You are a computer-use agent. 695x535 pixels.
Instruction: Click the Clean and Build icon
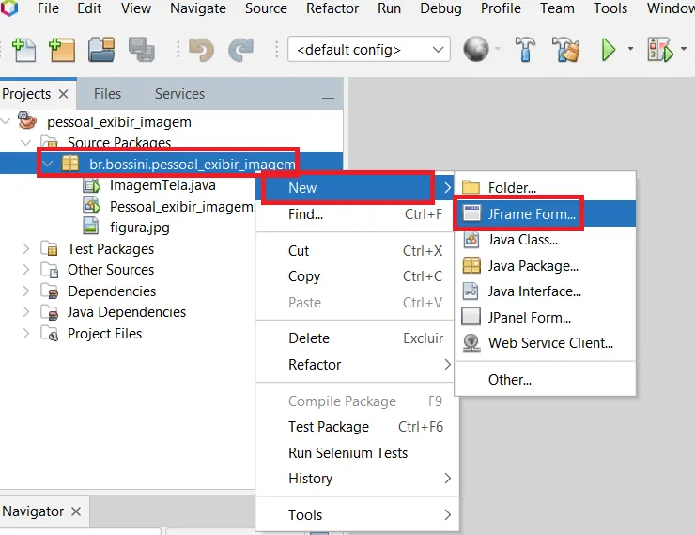click(566, 49)
